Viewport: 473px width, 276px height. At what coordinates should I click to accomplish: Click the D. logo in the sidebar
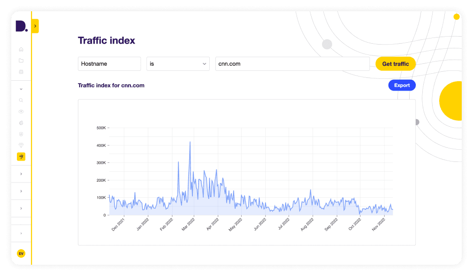pos(22,27)
